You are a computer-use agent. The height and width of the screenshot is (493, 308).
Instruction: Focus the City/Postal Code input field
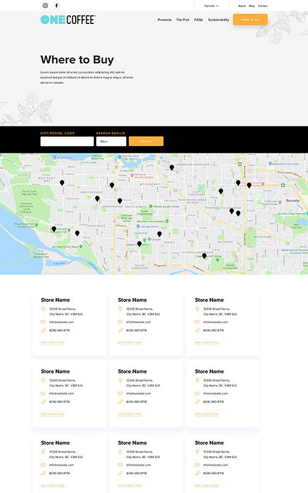(x=67, y=141)
